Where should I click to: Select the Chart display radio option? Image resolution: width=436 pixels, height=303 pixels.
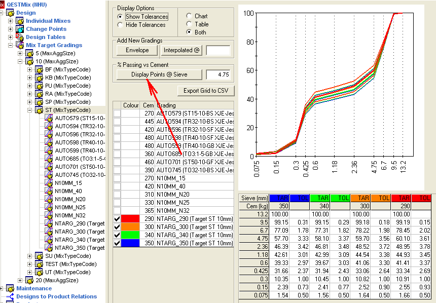click(189, 16)
